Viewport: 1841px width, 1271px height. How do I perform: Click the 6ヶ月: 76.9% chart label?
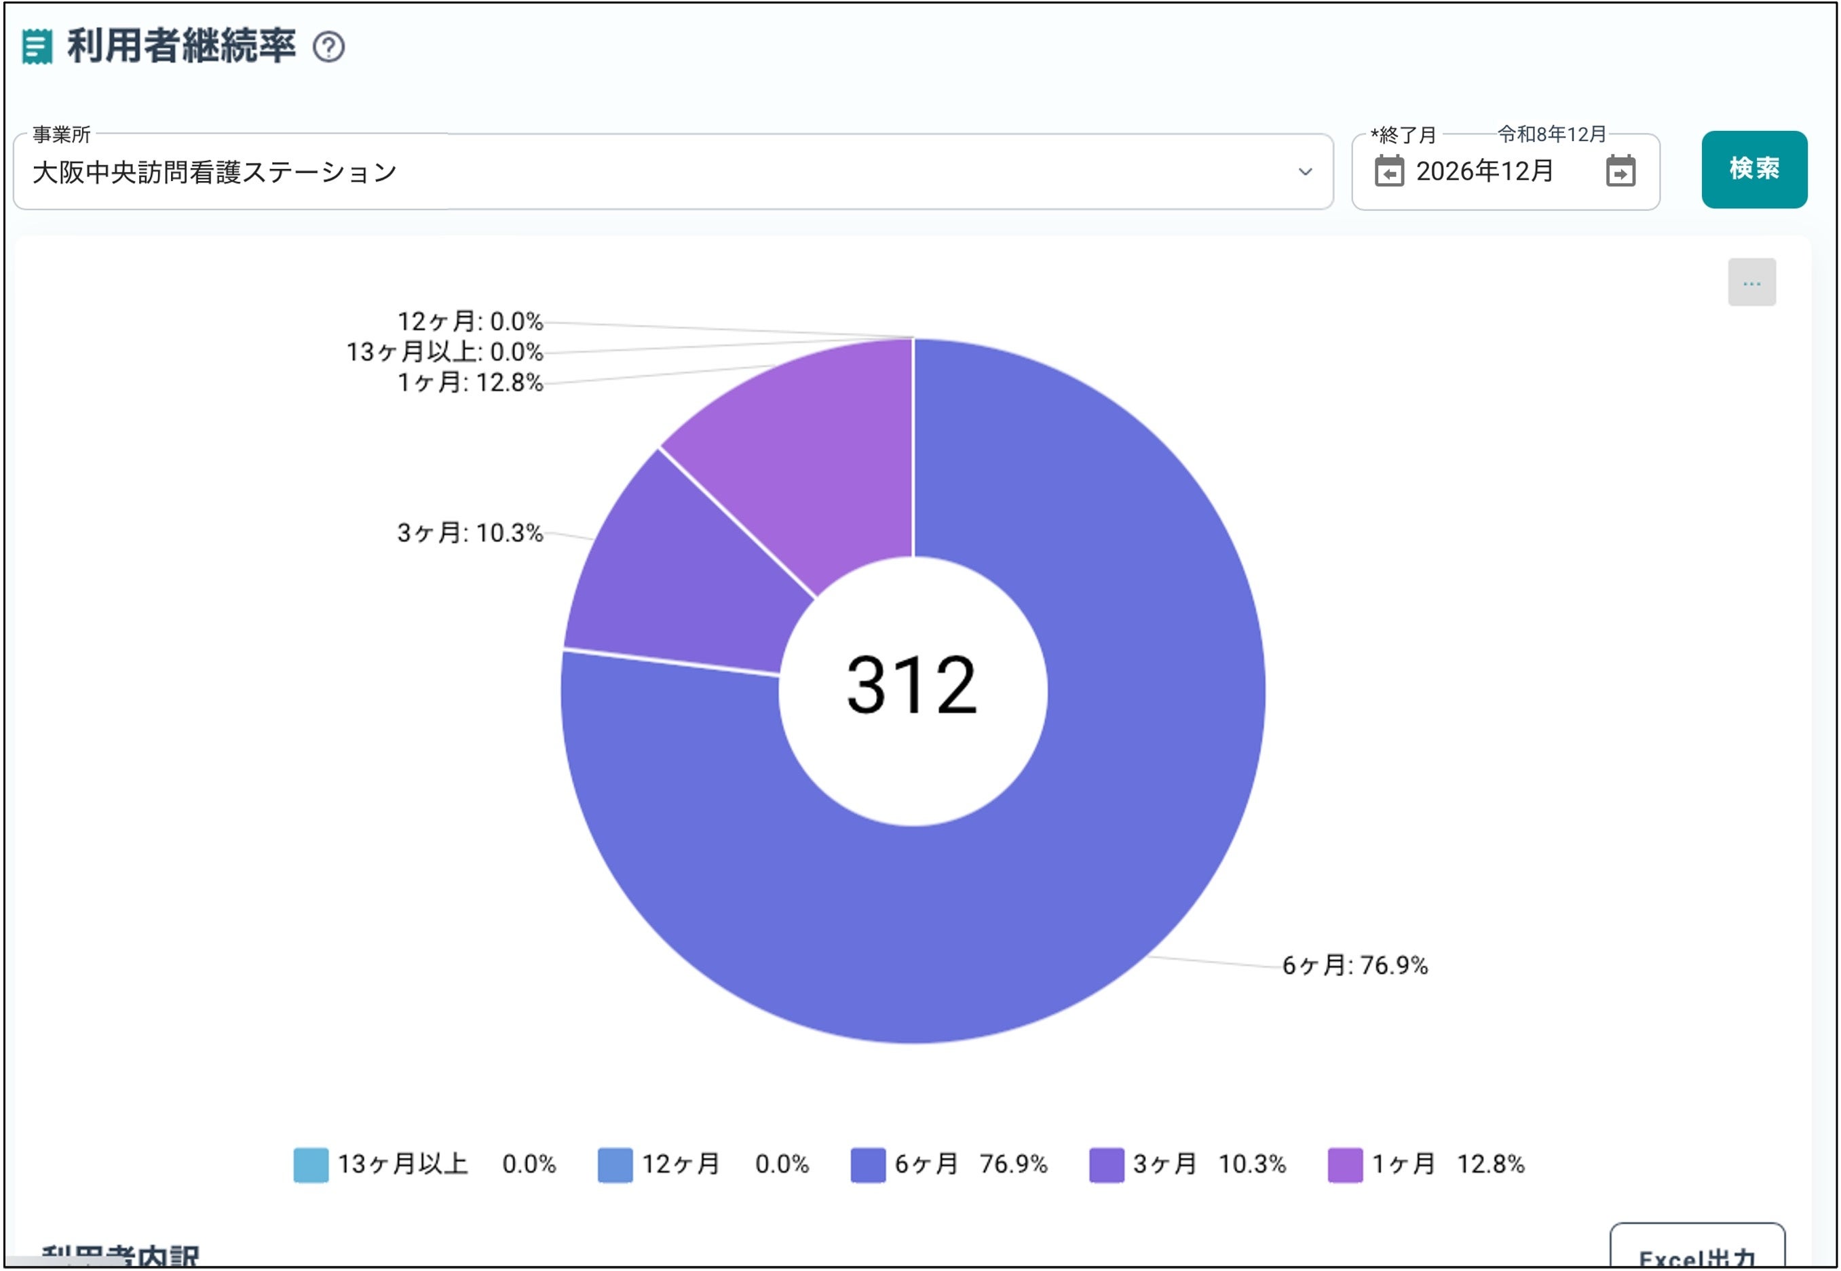click(1354, 965)
